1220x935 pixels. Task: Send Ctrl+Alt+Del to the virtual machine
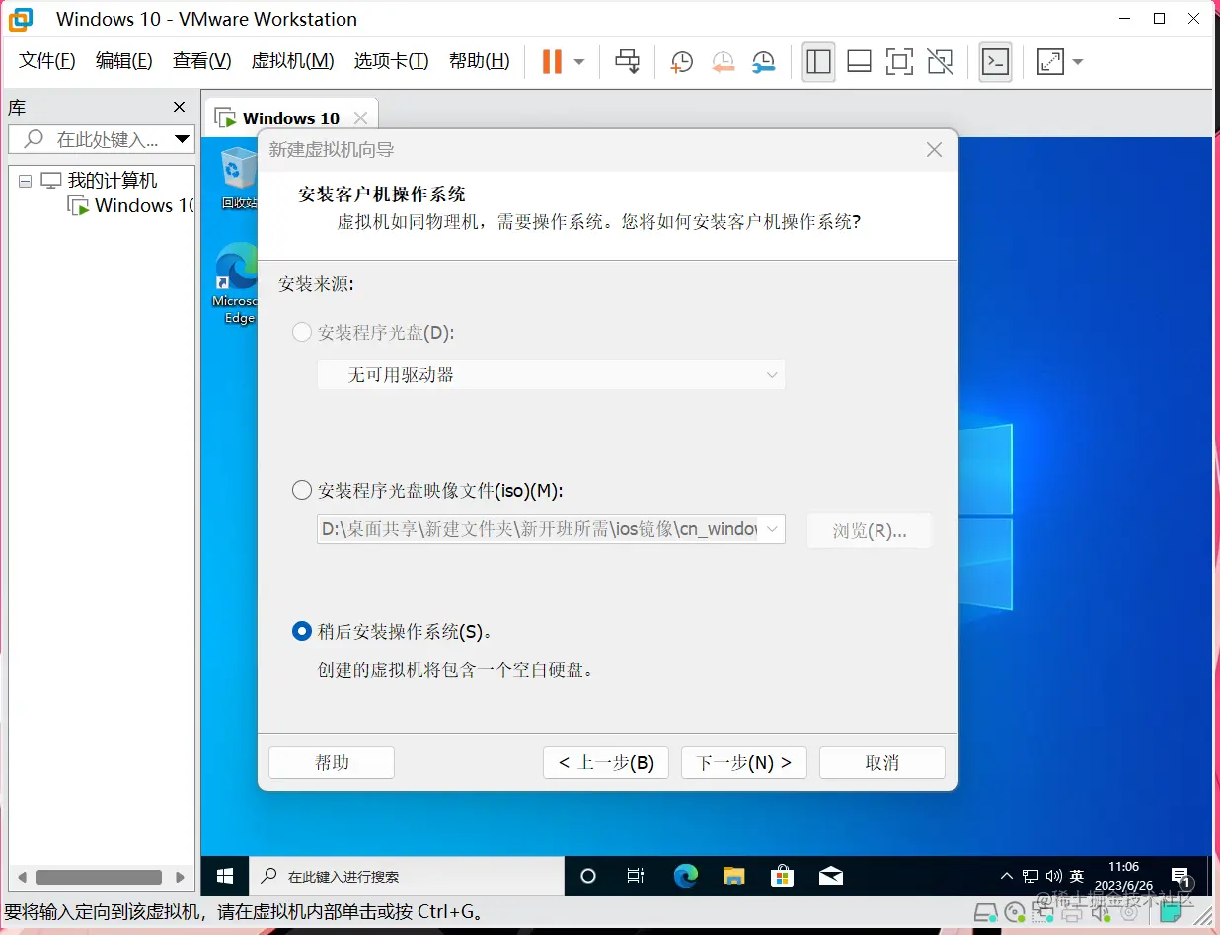pos(627,61)
